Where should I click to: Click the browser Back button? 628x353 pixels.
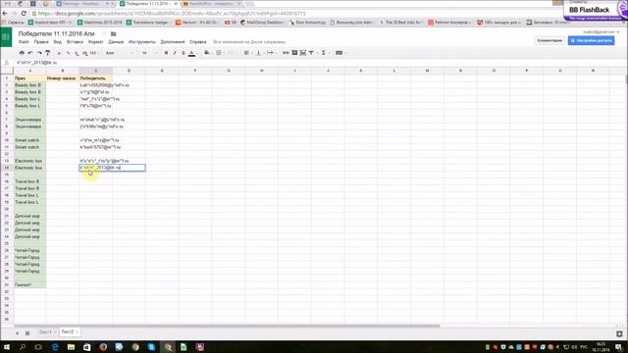click(x=5, y=13)
